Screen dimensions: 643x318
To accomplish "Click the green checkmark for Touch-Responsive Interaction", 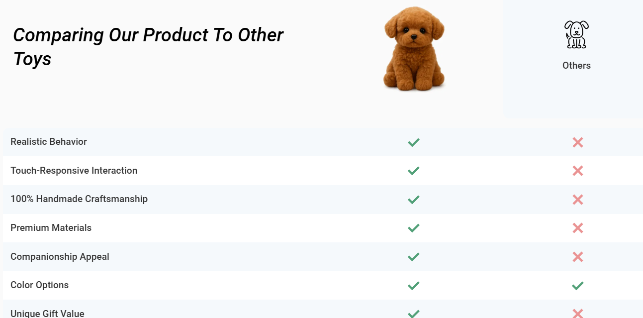I will [413, 171].
